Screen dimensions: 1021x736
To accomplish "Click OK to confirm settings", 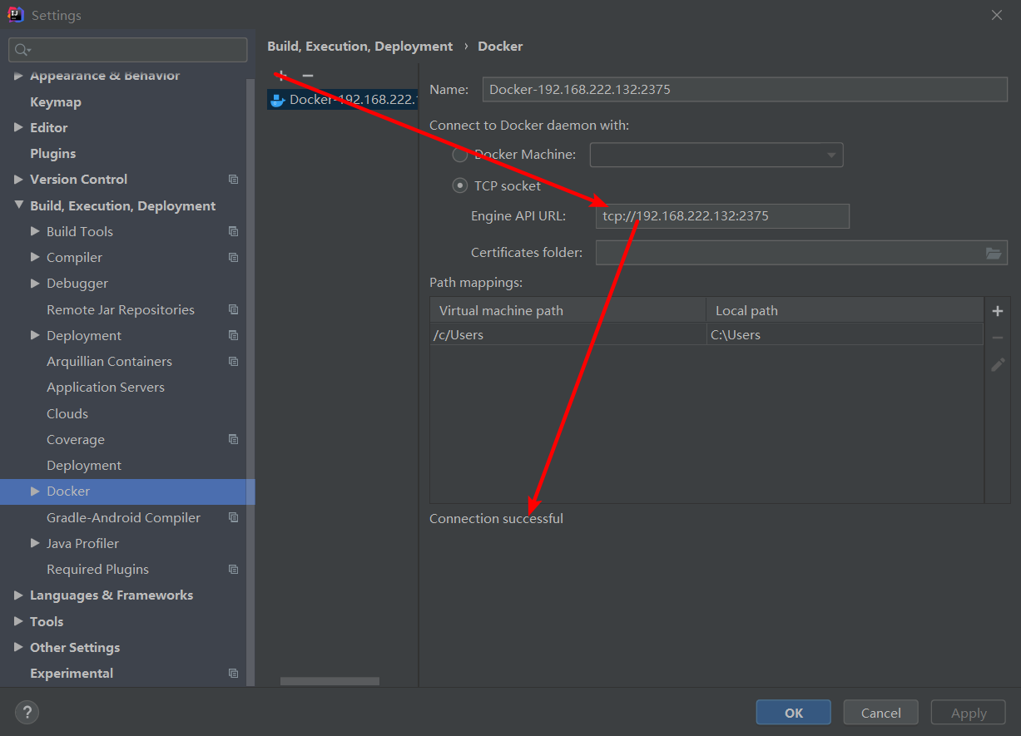I will 794,713.
